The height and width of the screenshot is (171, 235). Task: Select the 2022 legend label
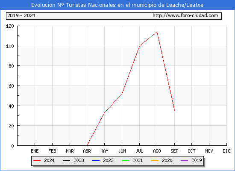108,160
